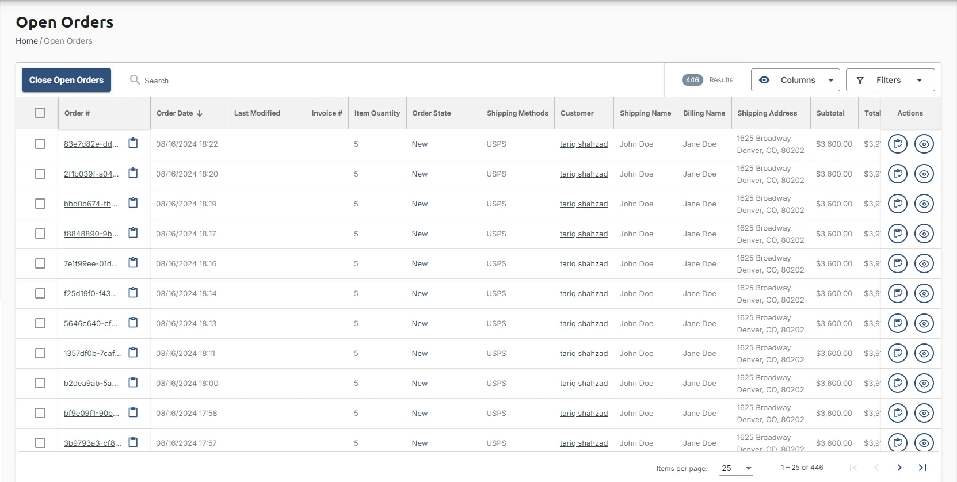Image resolution: width=957 pixels, height=482 pixels.
Task: Open order link b2dea9ab-5a
Action: [91, 383]
